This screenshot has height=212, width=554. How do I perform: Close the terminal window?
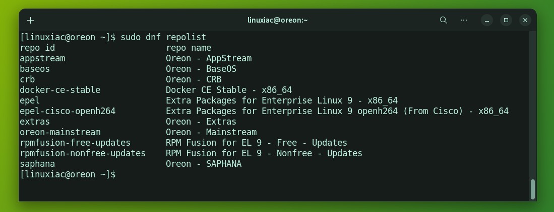525,21
